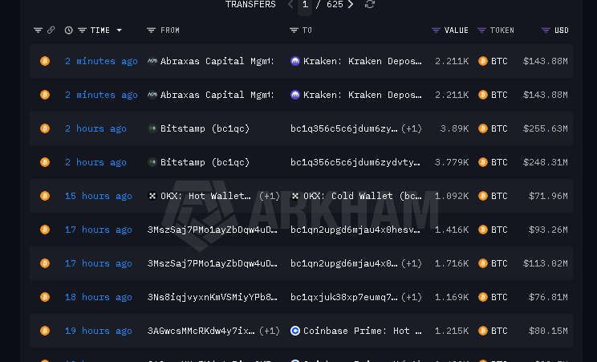The image size is (597, 362).
Task: Expand (+1) recipients on $76.81M row
Action: 412,297
